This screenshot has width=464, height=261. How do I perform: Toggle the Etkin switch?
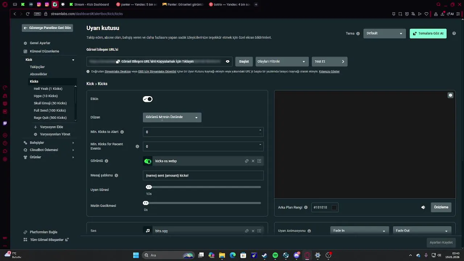coord(148,99)
